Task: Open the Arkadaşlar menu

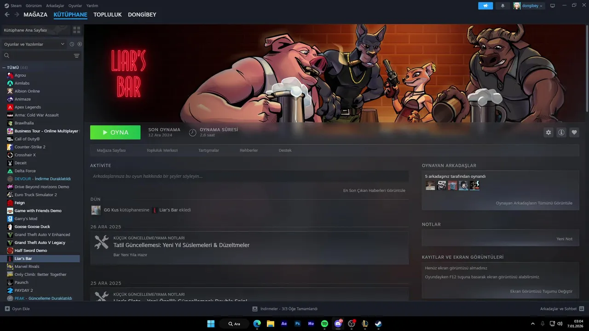Action: (55, 6)
